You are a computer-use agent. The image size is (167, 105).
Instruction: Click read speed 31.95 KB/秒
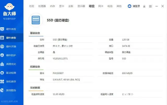[59, 94]
